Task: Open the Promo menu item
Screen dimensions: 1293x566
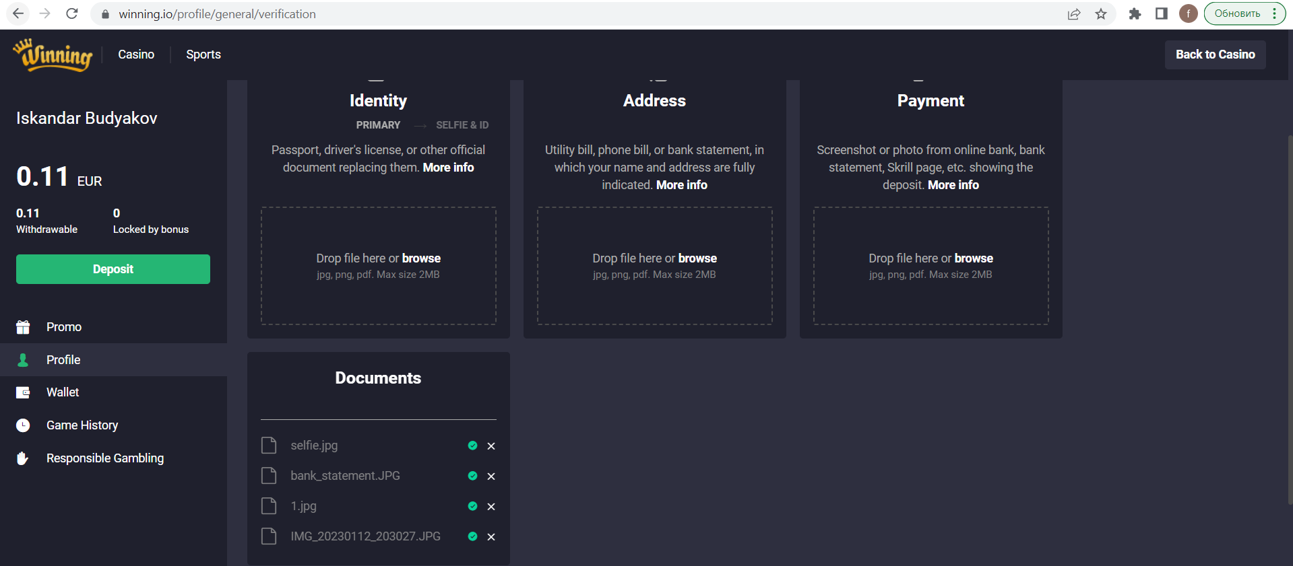Action: 64,327
